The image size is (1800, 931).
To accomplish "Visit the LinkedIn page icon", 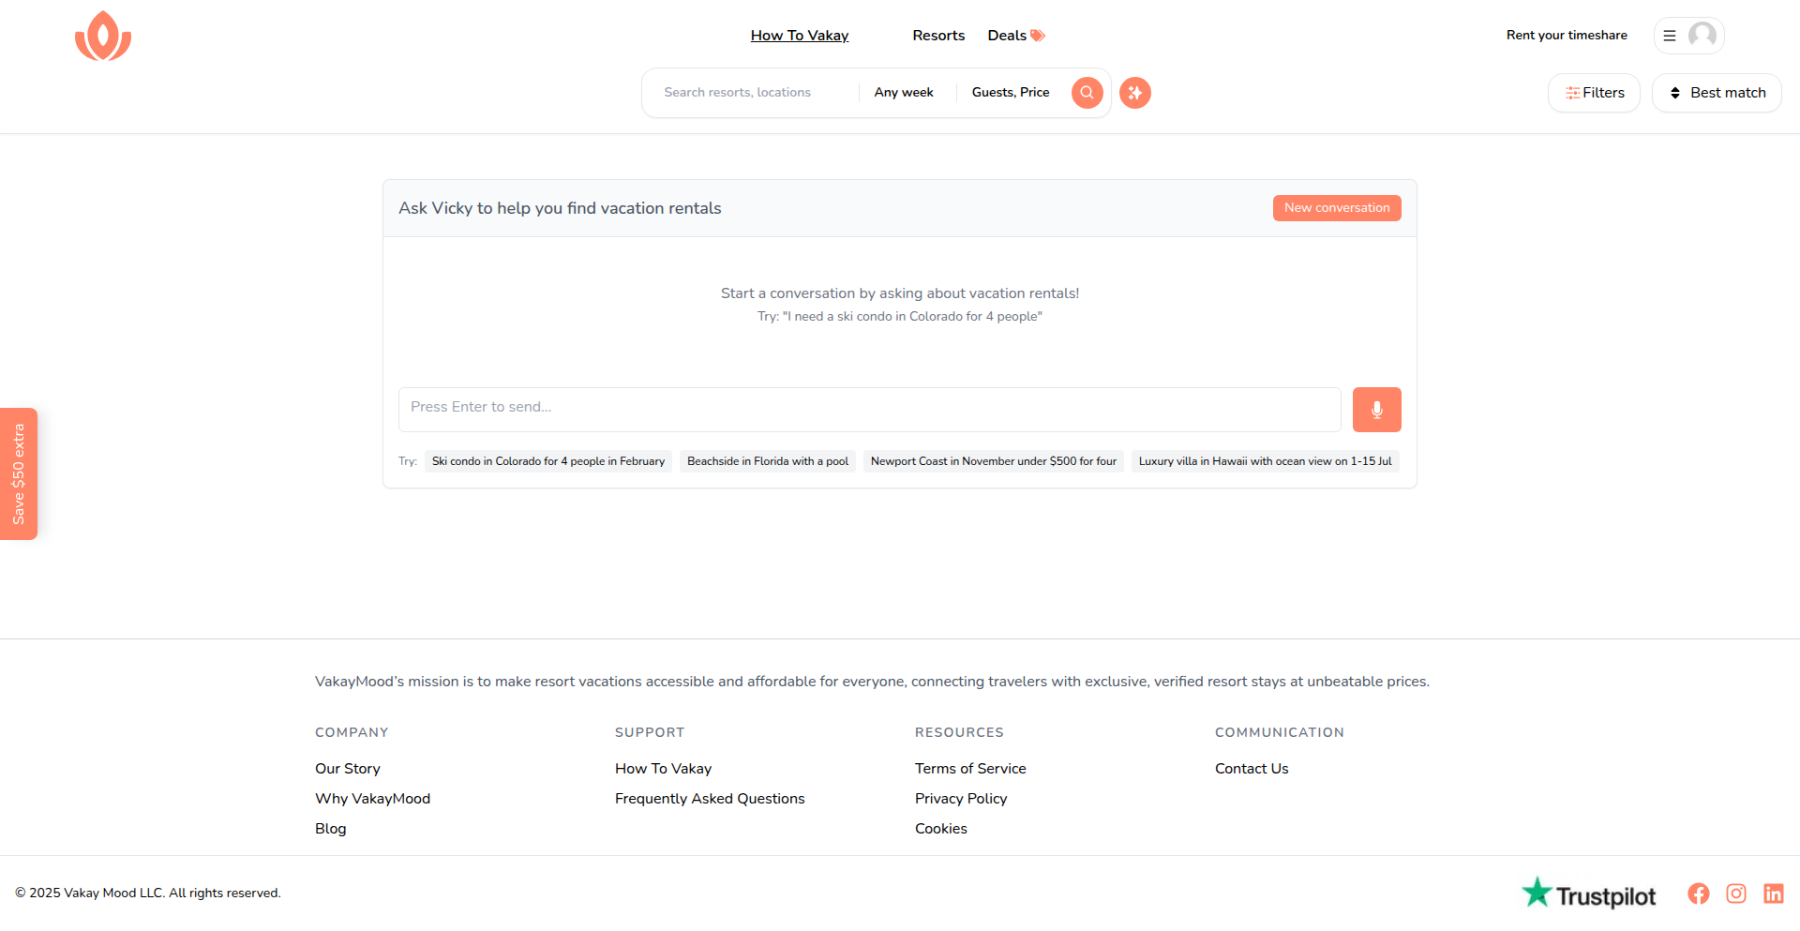I will coord(1773,893).
